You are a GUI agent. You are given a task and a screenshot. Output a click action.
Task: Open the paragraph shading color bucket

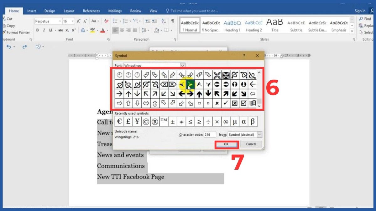[157, 30]
